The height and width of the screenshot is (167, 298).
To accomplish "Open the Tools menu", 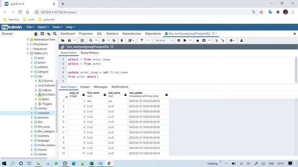I will click(57, 27).
